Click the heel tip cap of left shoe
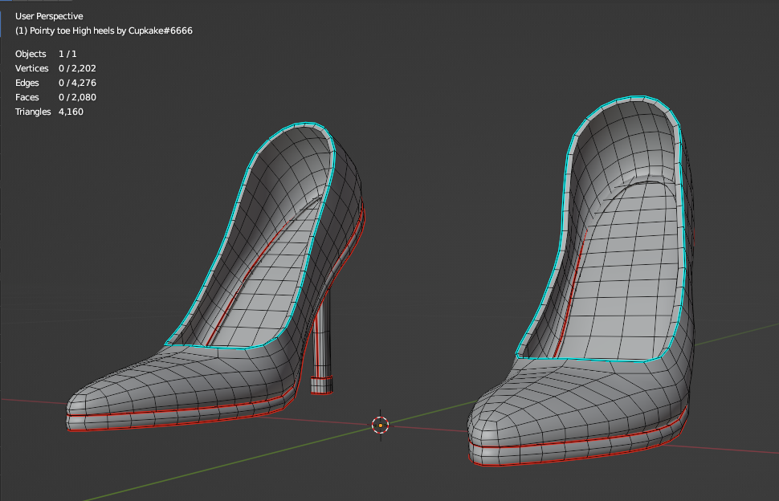779x501 pixels. [x=322, y=386]
